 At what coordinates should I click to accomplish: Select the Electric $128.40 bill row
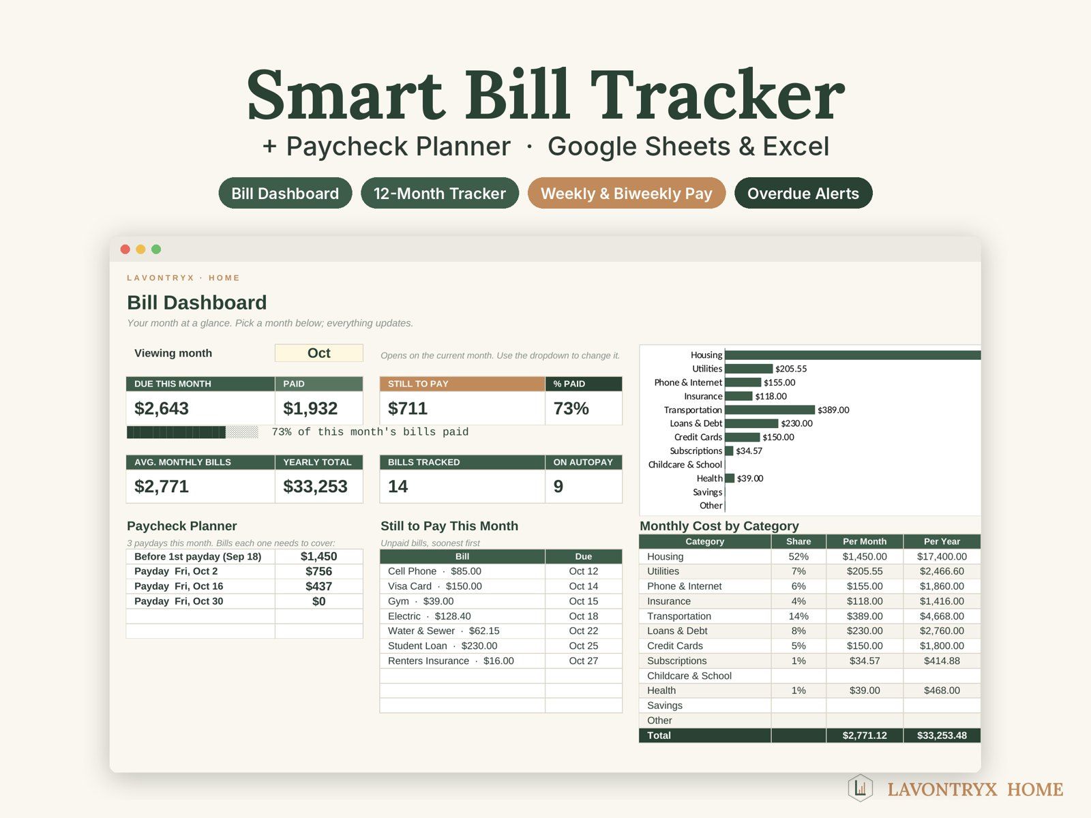tap(500, 616)
